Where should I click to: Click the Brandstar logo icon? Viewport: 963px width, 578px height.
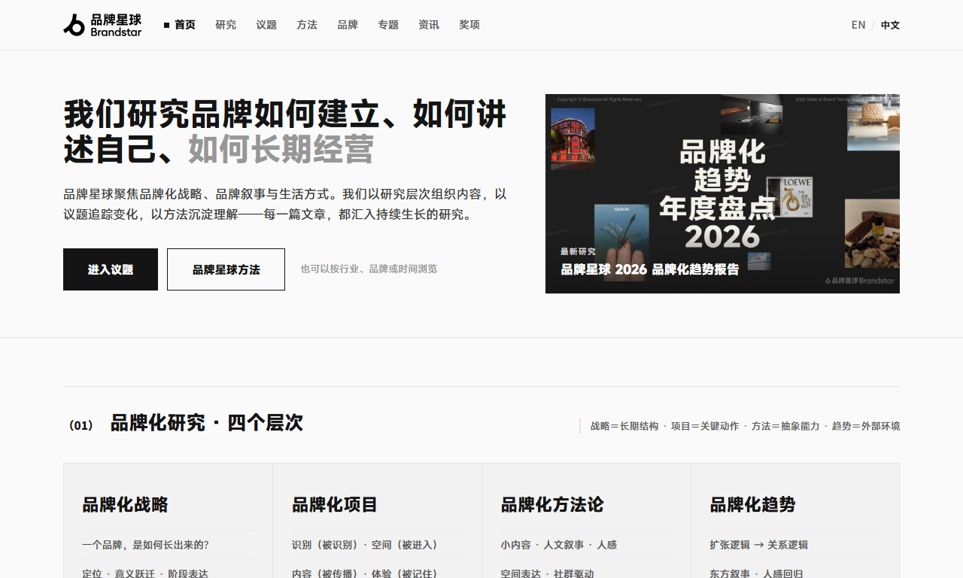(x=74, y=25)
